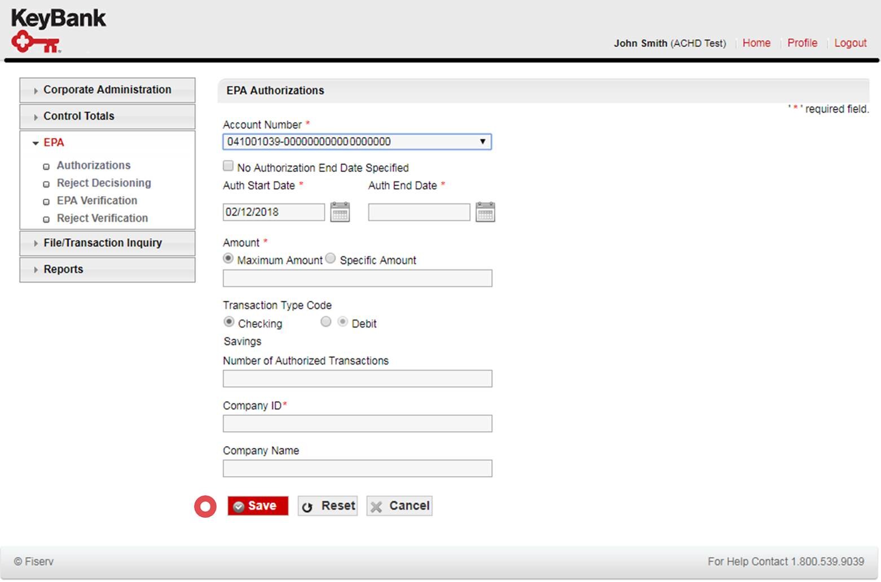Screen dimensions: 881x582
Task: Click the Logout link
Action: (x=850, y=43)
